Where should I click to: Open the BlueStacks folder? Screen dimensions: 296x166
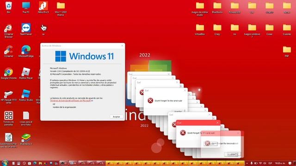[x=217, y=7]
